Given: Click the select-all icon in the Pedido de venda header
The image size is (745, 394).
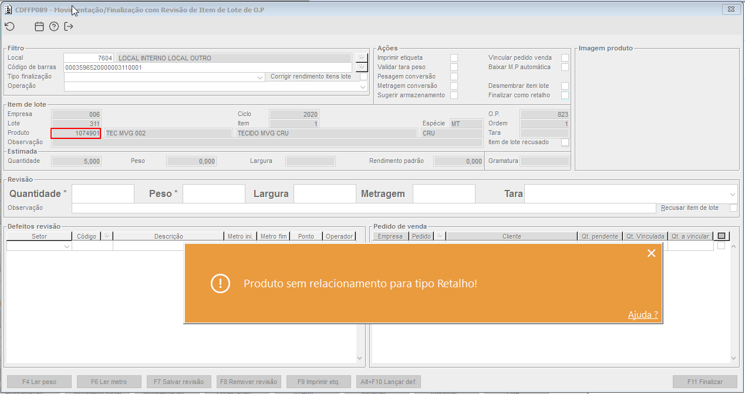Looking at the screenshot, I should [x=722, y=236].
